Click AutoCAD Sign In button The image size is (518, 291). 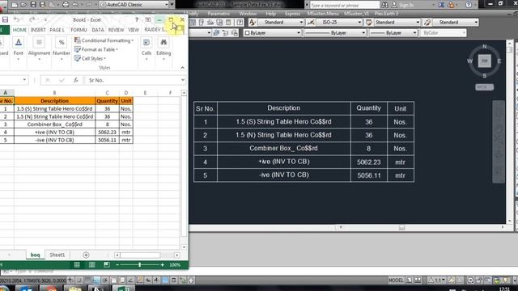[404, 5]
